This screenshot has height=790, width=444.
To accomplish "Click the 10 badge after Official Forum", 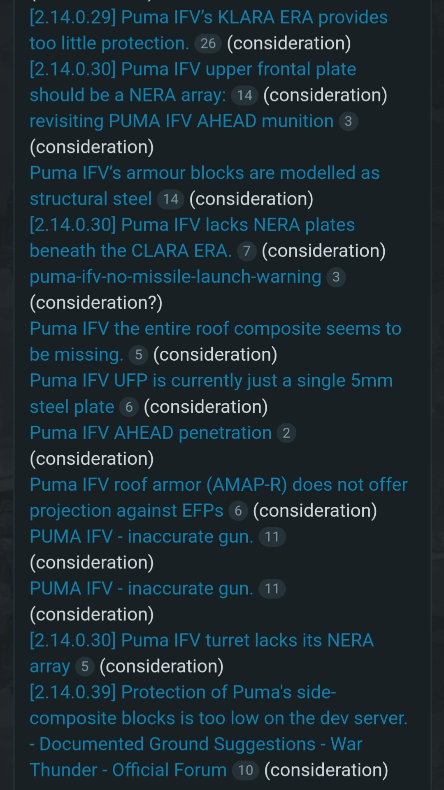I will pyautogui.click(x=245, y=770).
